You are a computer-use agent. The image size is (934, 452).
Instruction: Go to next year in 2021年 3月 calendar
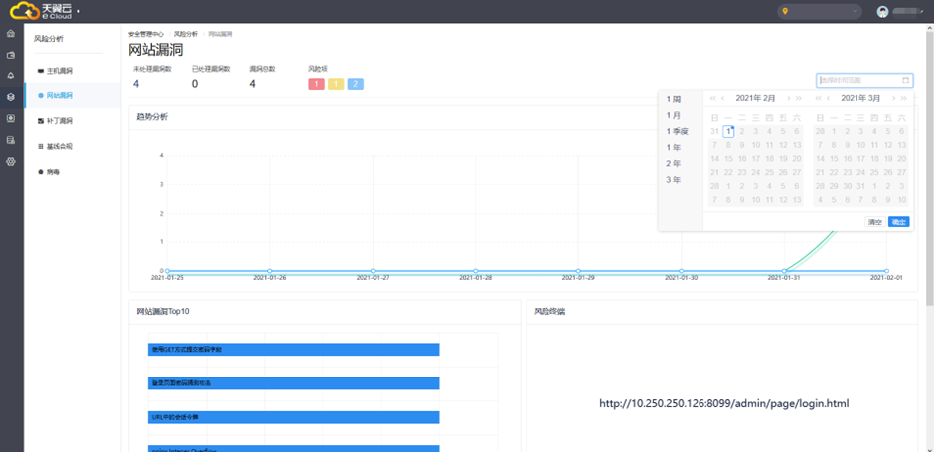(x=903, y=98)
